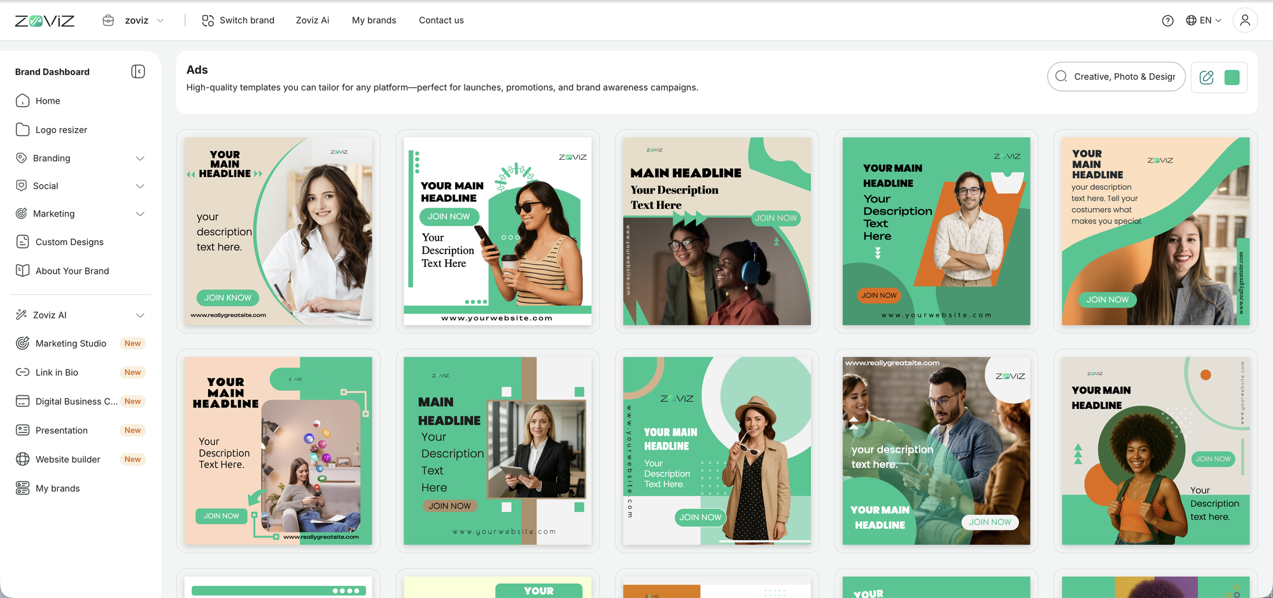This screenshot has height=598, width=1273.
Task: Click the Website builder globe icon
Action: [22, 459]
